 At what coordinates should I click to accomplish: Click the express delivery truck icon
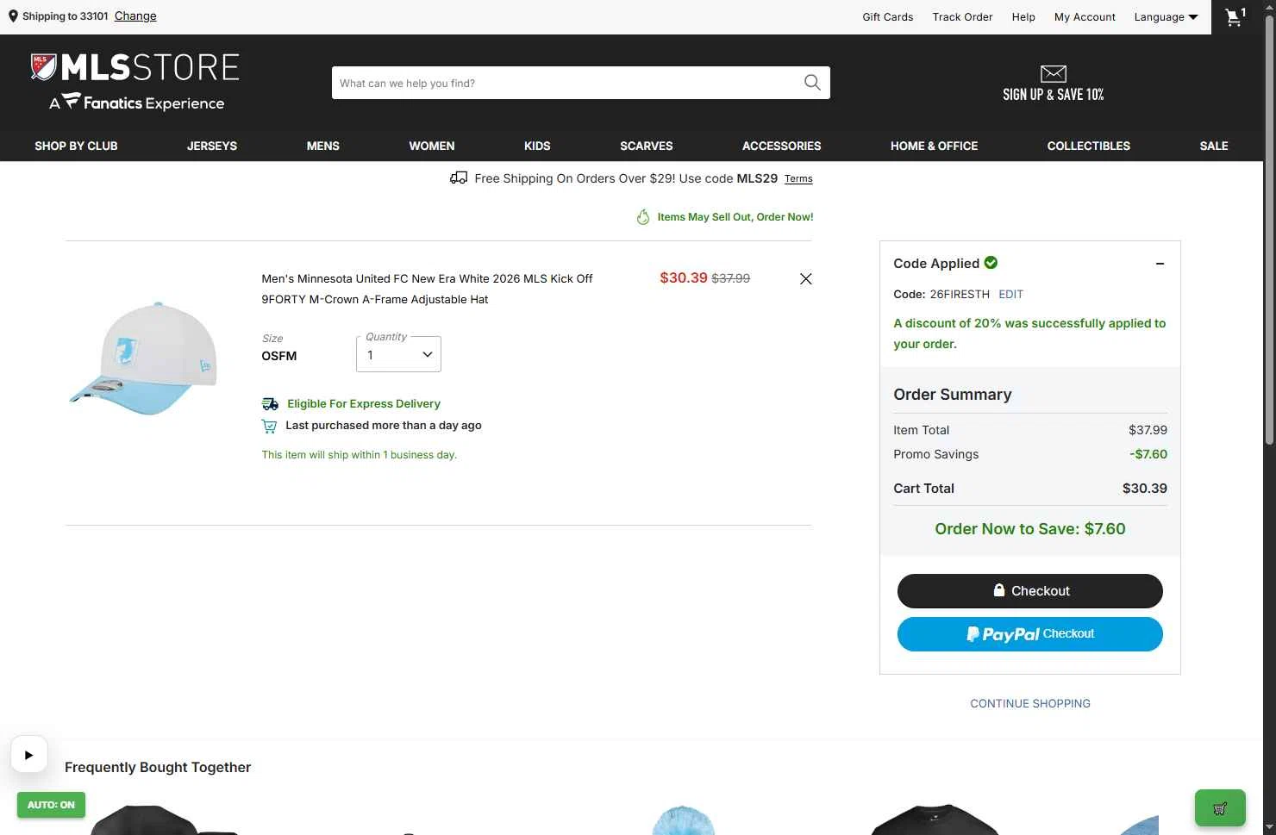click(x=270, y=403)
